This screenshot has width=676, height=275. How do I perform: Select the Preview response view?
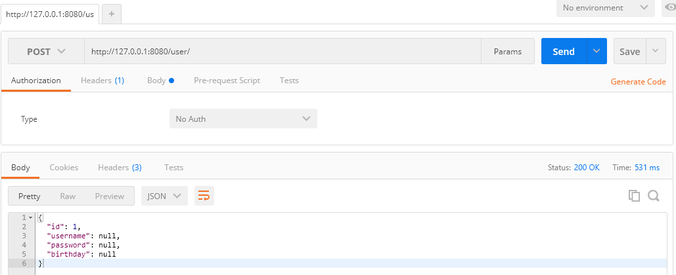click(110, 196)
